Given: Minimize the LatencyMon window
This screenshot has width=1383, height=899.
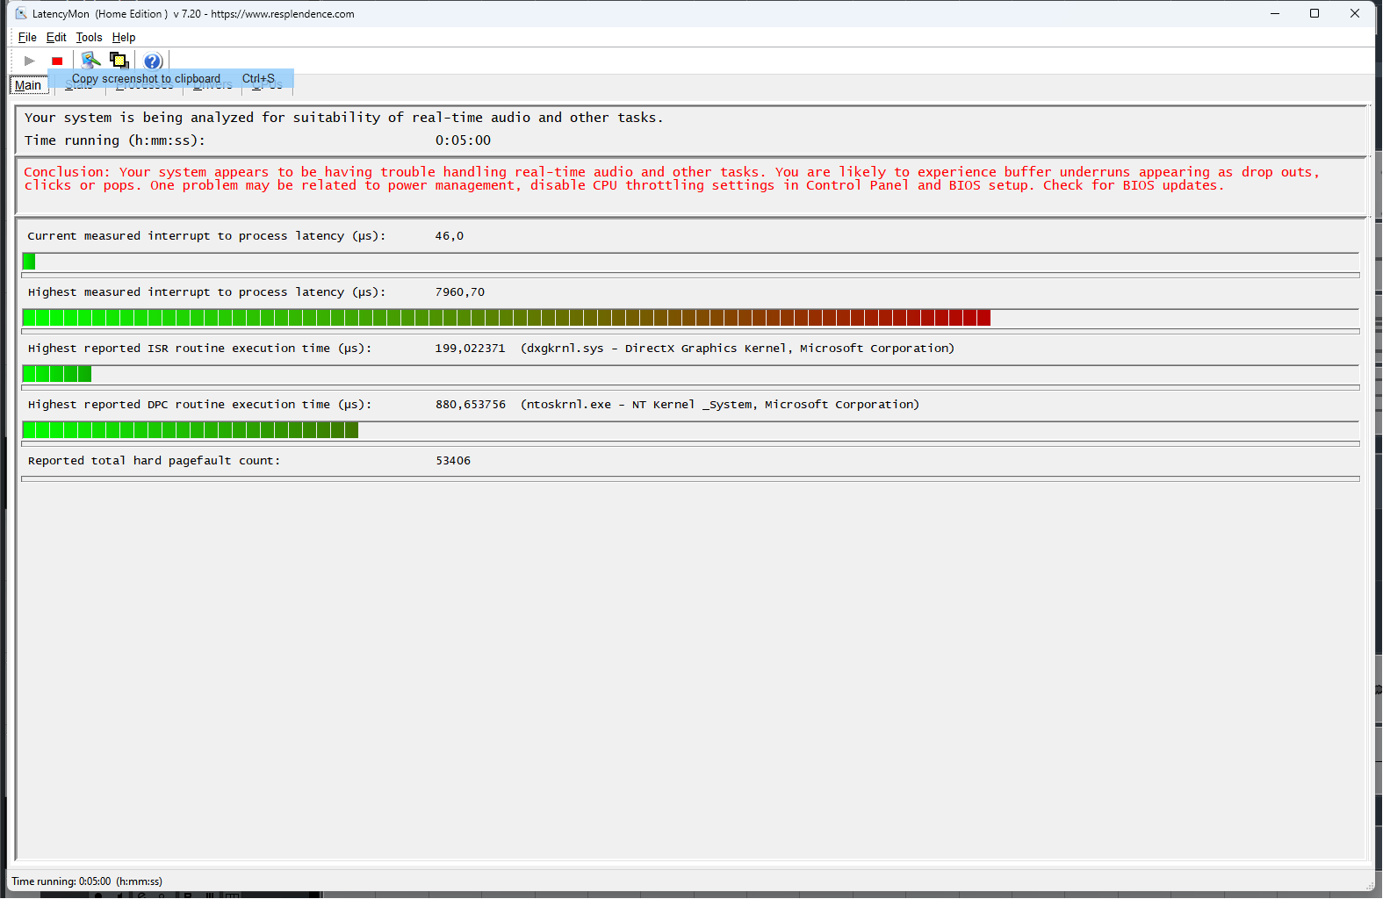Looking at the screenshot, I should pyautogui.click(x=1274, y=13).
